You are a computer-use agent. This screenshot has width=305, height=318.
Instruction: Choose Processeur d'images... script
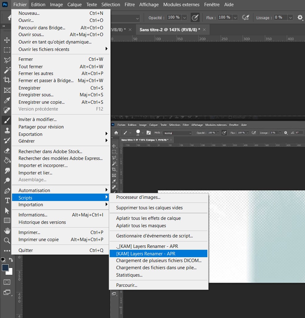pyautogui.click(x=159, y=197)
